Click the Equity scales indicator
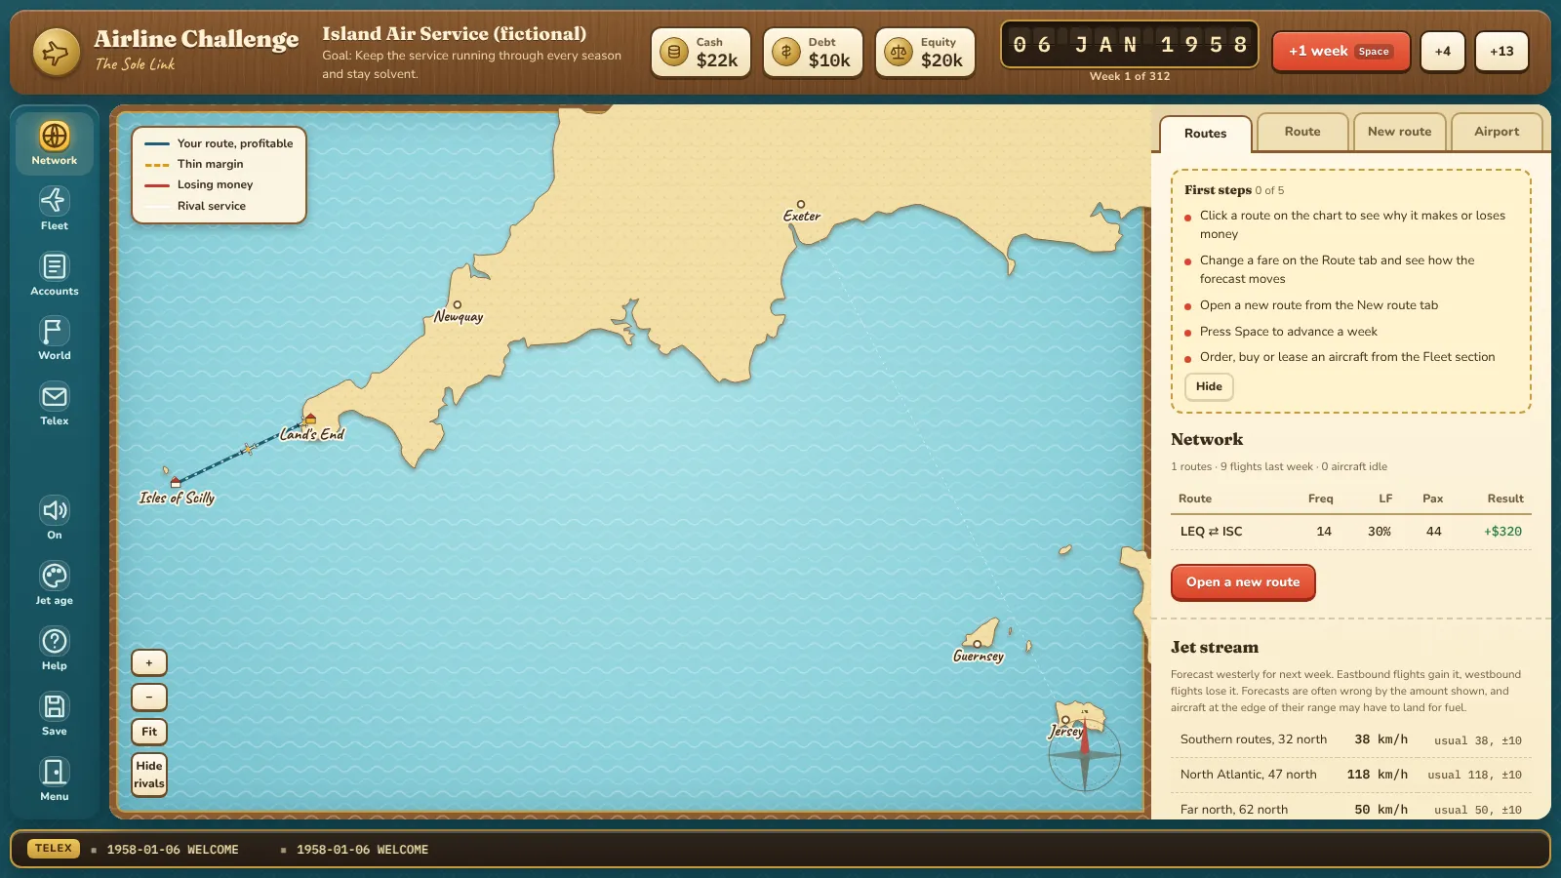 click(925, 52)
